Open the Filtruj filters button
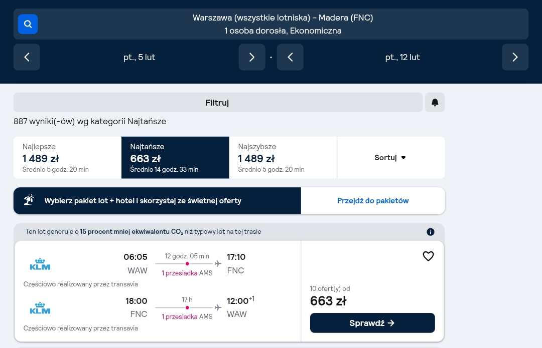 [x=218, y=103]
